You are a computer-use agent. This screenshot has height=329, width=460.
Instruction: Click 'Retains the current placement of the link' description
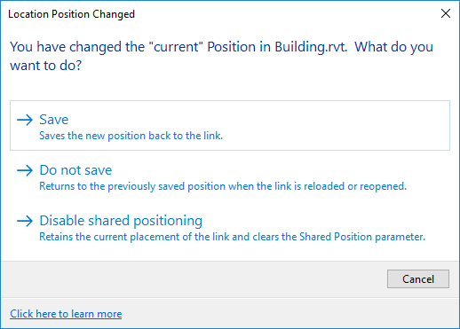pyautogui.click(x=233, y=237)
